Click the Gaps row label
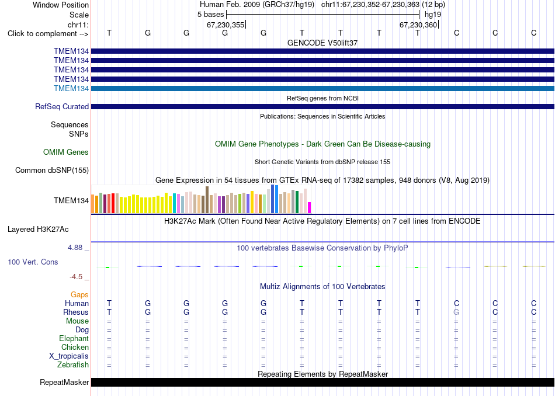555x396 pixels. pyautogui.click(x=79, y=295)
